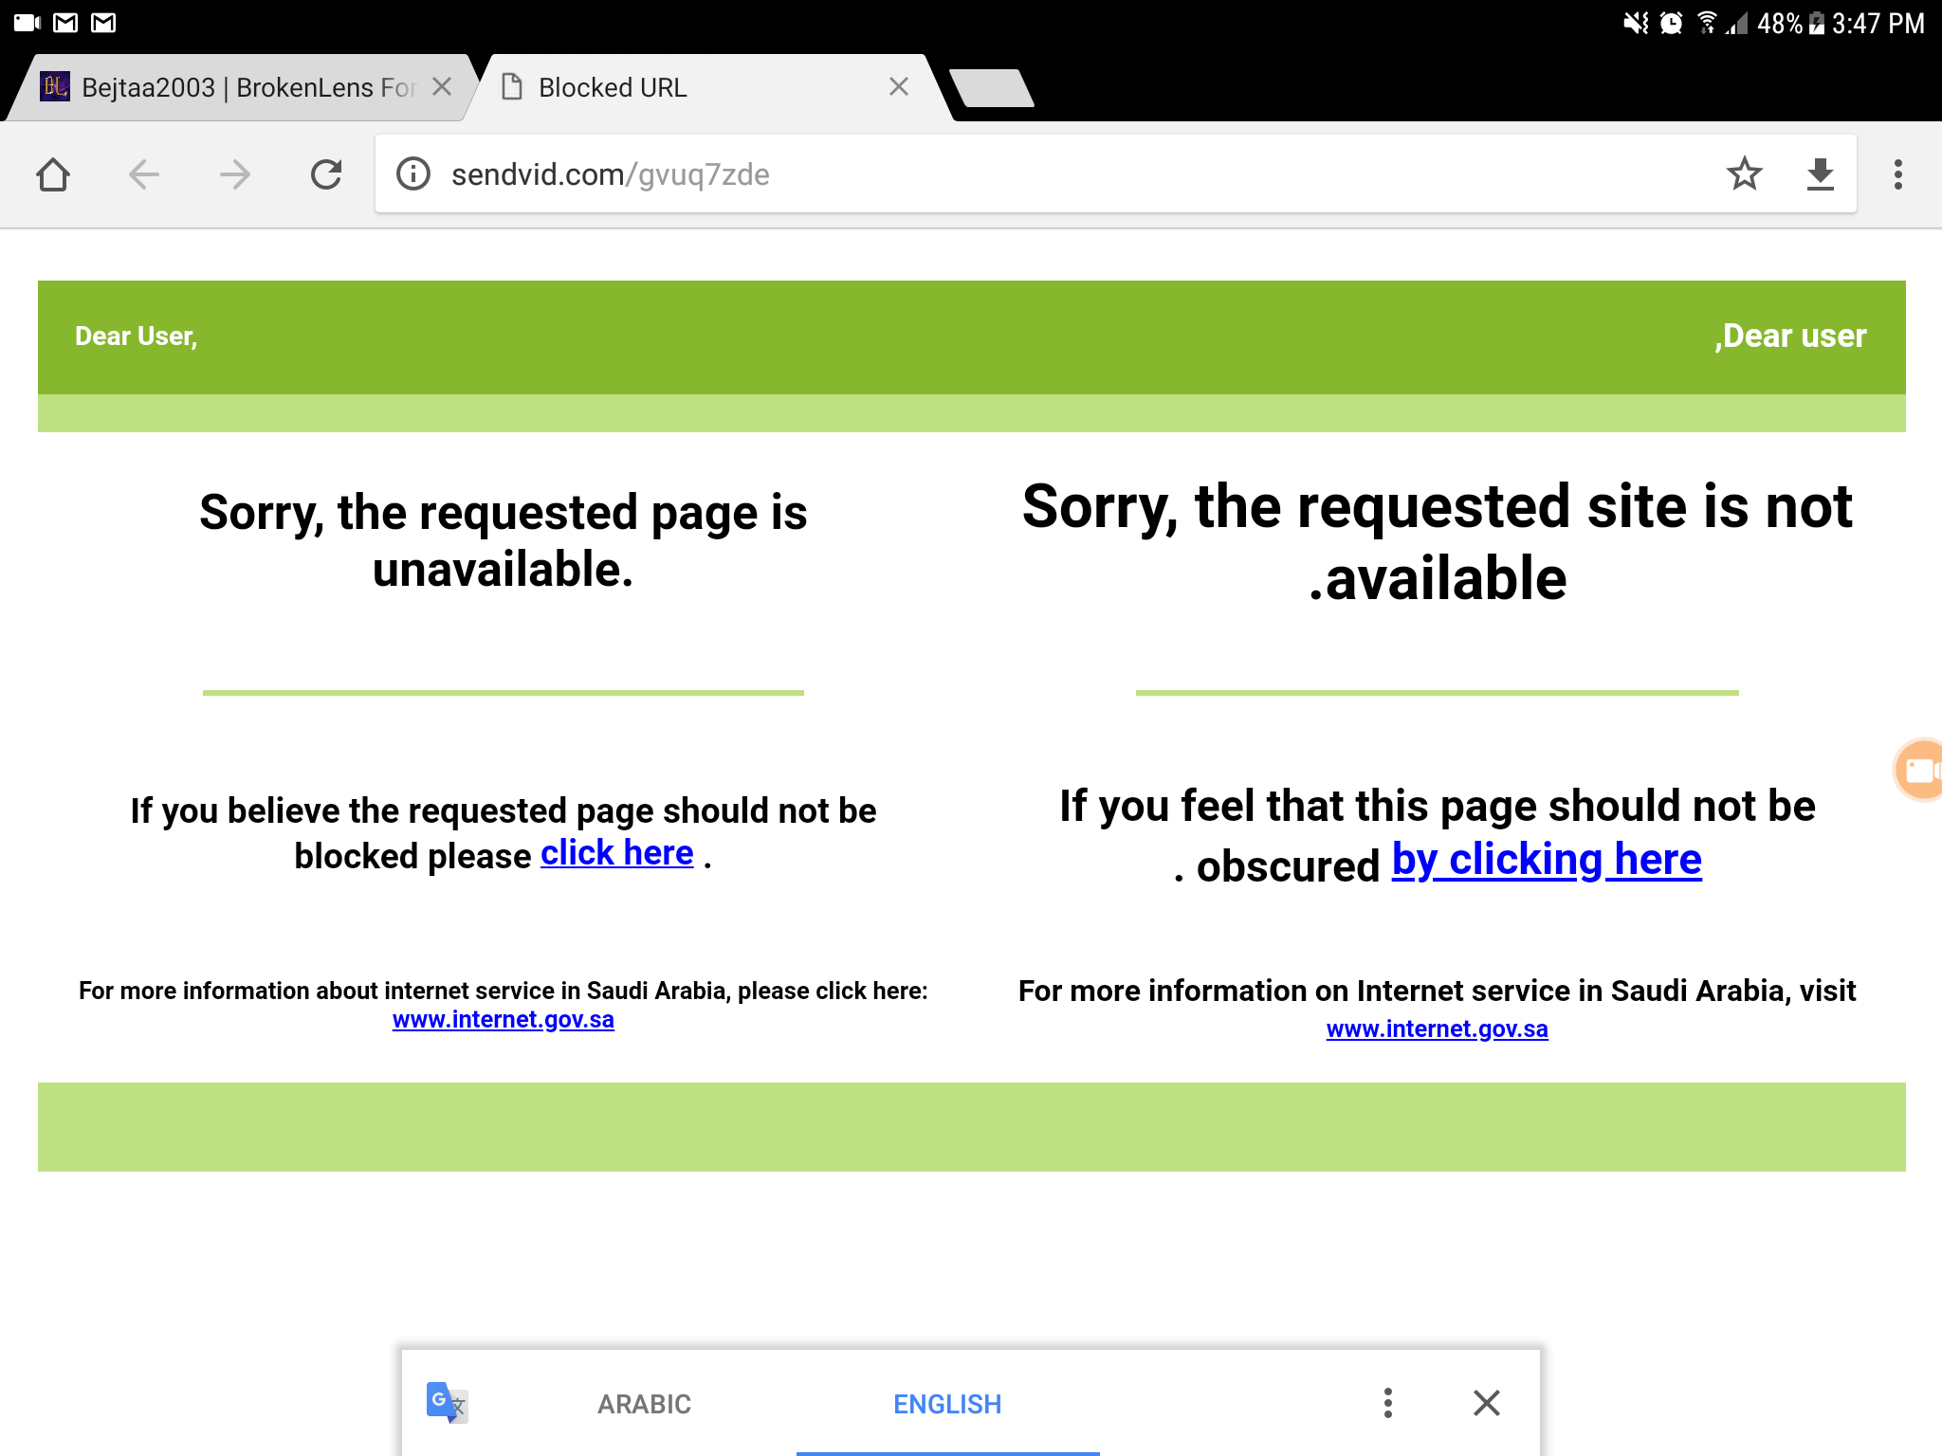The width and height of the screenshot is (1942, 1456).
Task: Select the English translation tab
Action: click(947, 1404)
